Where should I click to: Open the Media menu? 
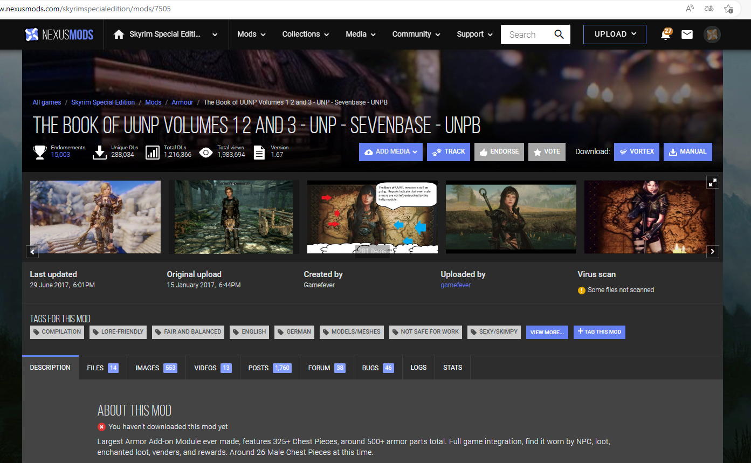tap(361, 34)
